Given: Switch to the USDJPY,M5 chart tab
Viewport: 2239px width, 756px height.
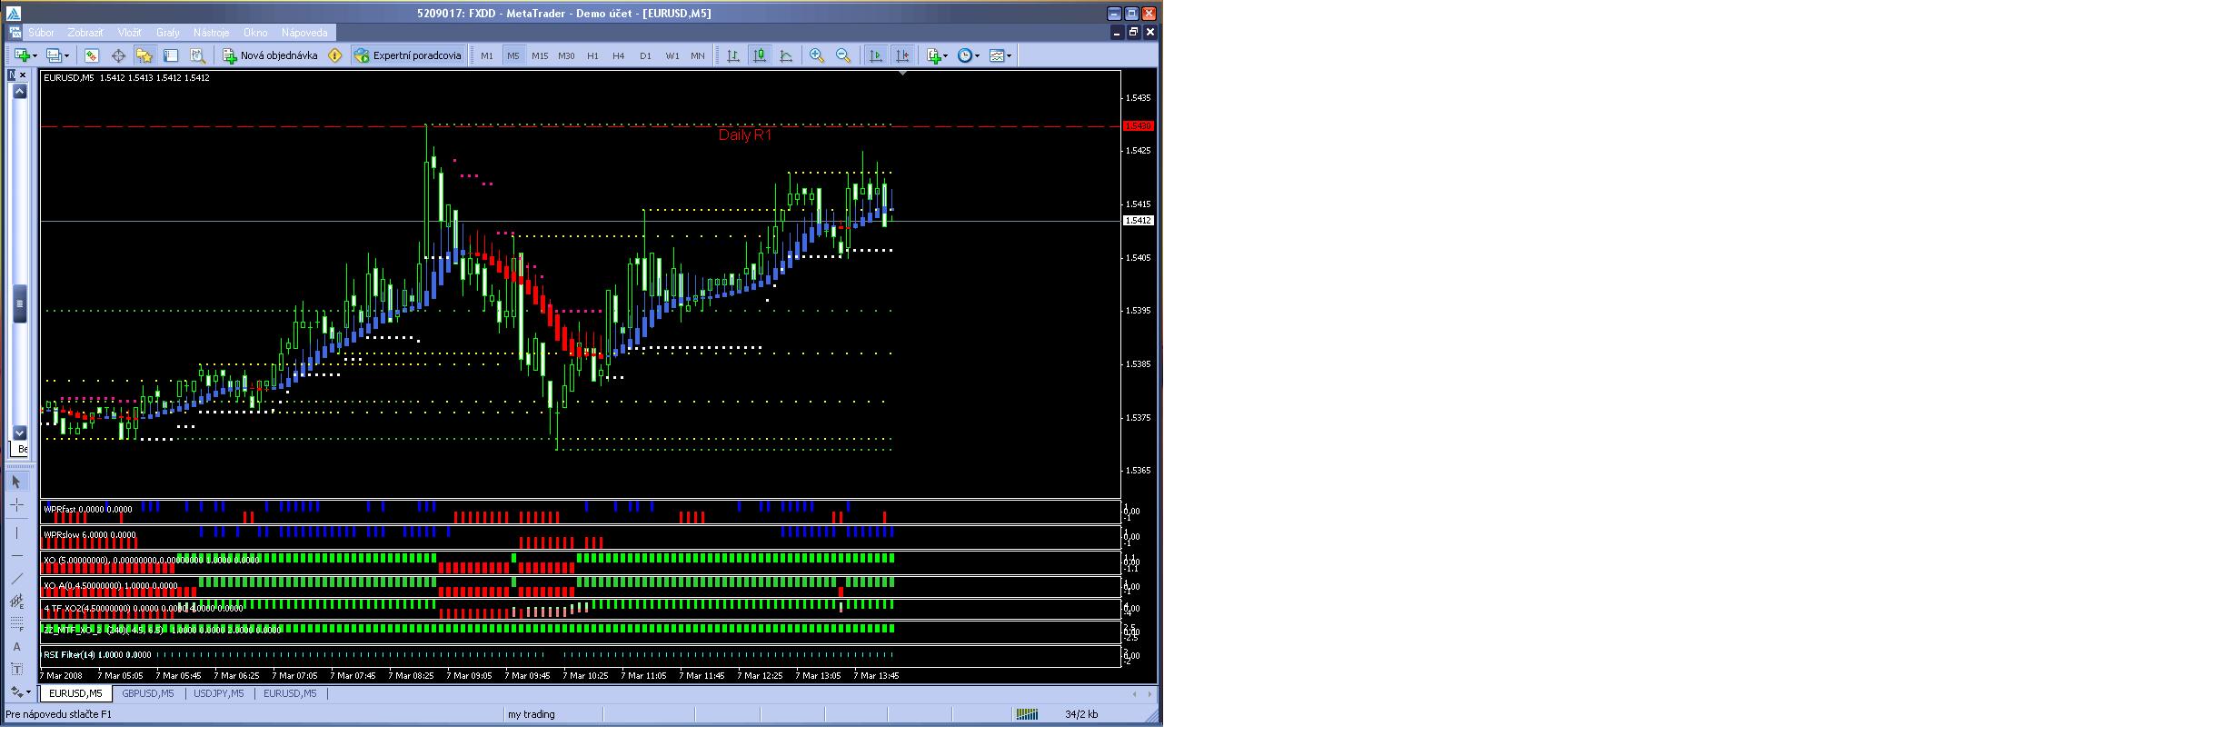Looking at the screenshot, I should [x=219, y=693].
